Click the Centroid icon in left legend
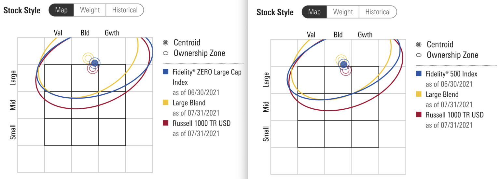The image size is (500, 179). (x=166, y=42)
